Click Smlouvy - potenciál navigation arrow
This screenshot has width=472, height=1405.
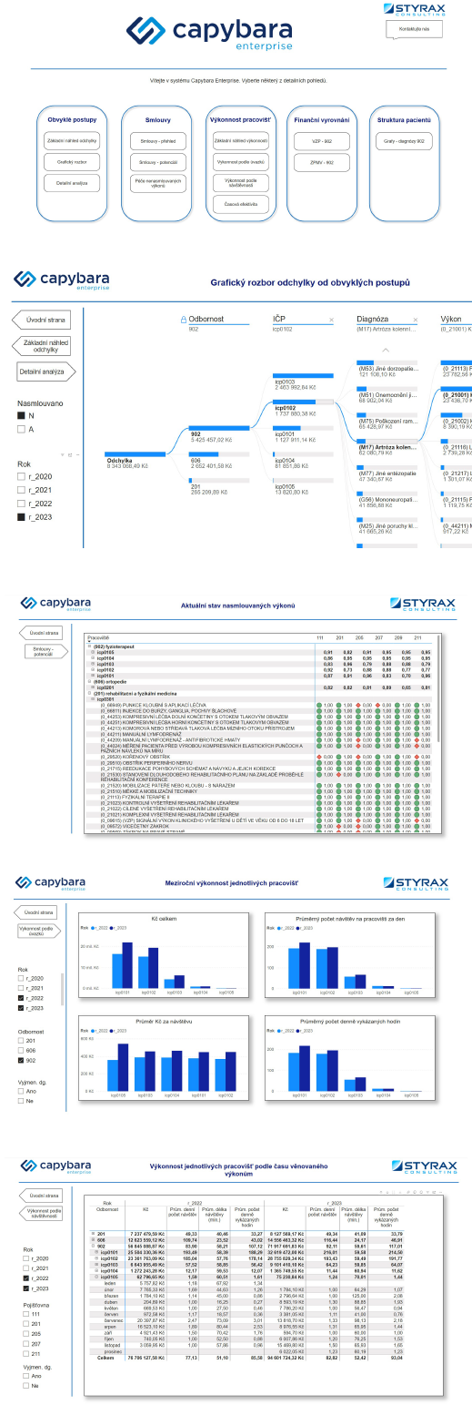coord(45,651)
